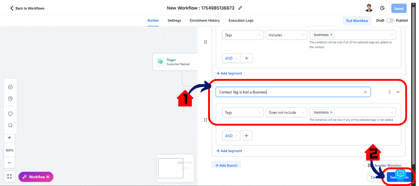
Task: Click the pencil icon to rename workflow
Action: click(240, 8)
